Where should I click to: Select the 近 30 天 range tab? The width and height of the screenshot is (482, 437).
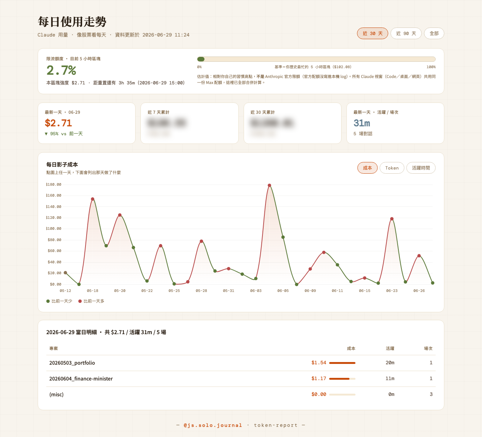(372, 34)
